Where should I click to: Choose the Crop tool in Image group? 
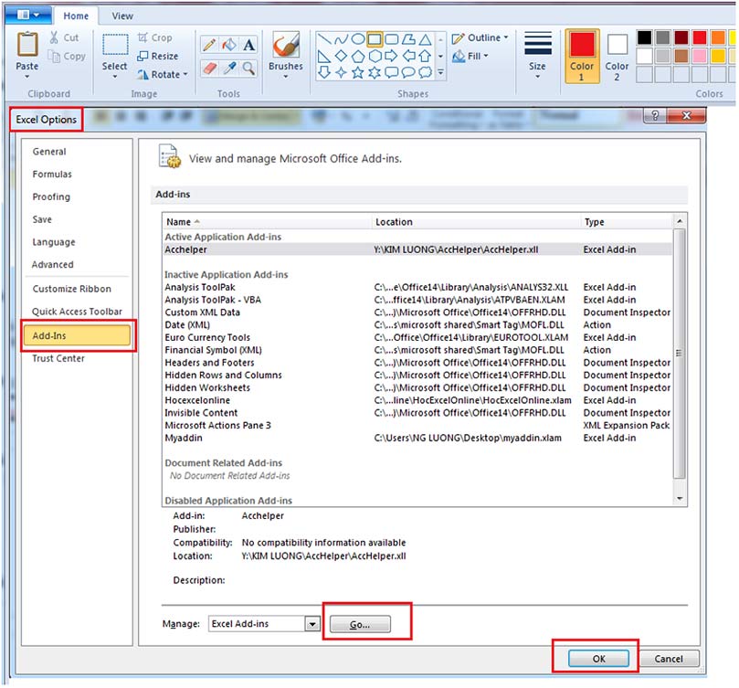point(155,37)
